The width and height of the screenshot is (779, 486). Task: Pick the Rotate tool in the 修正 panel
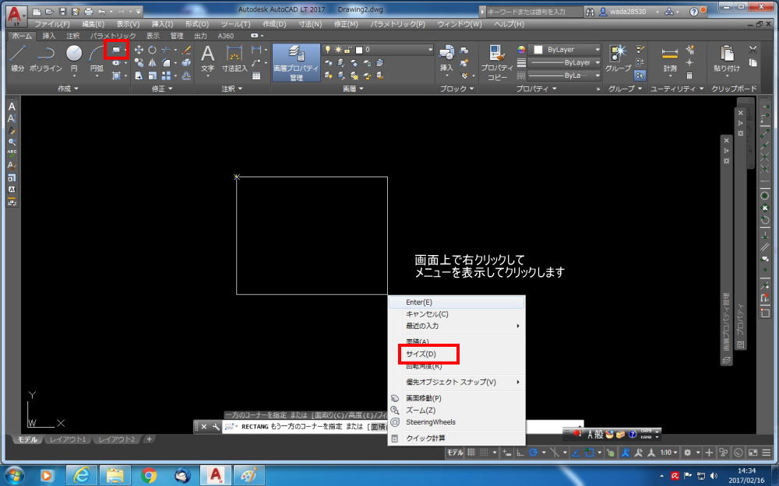click(x=153, y=50)
